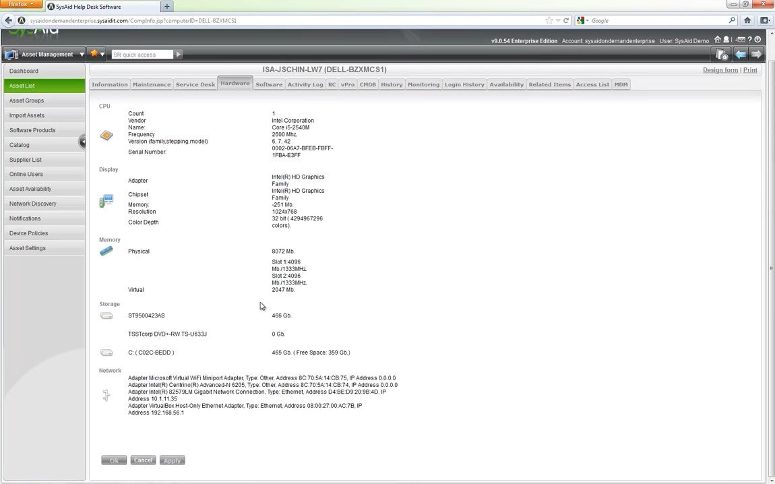This screenshot has width=775, height=484.
Task: Click the ST9500423AS hard drive icon
Action: coord(106,315)
